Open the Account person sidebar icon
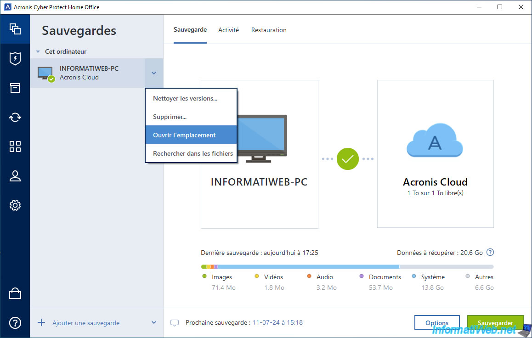Viewport: 532px width, 338px height. tap(15, 176)
